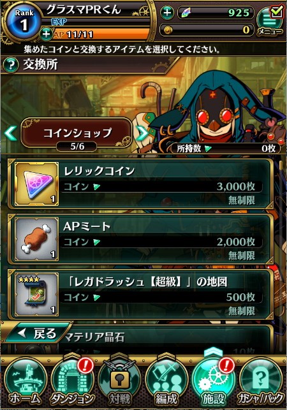Switch to next shop with right chevron
This screenshot has height=410, width=287.
pyautogui.click(x=143, y=133)
